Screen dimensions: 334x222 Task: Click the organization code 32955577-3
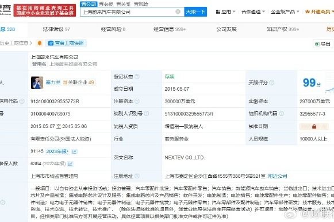pyautogui.click(x=312, y=114)
